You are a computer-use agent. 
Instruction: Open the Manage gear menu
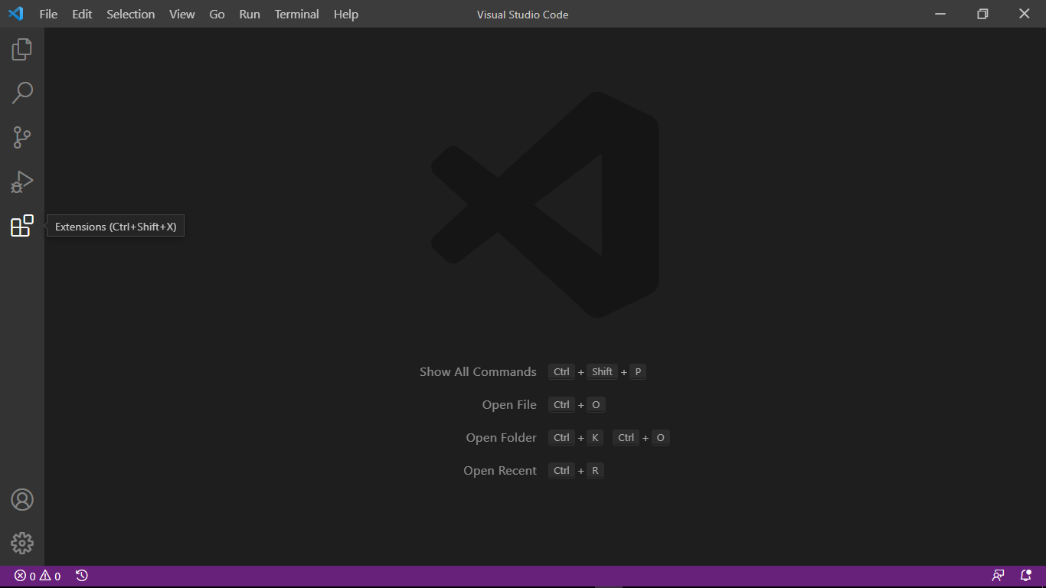pyautogui.click(x=22, y=544)
